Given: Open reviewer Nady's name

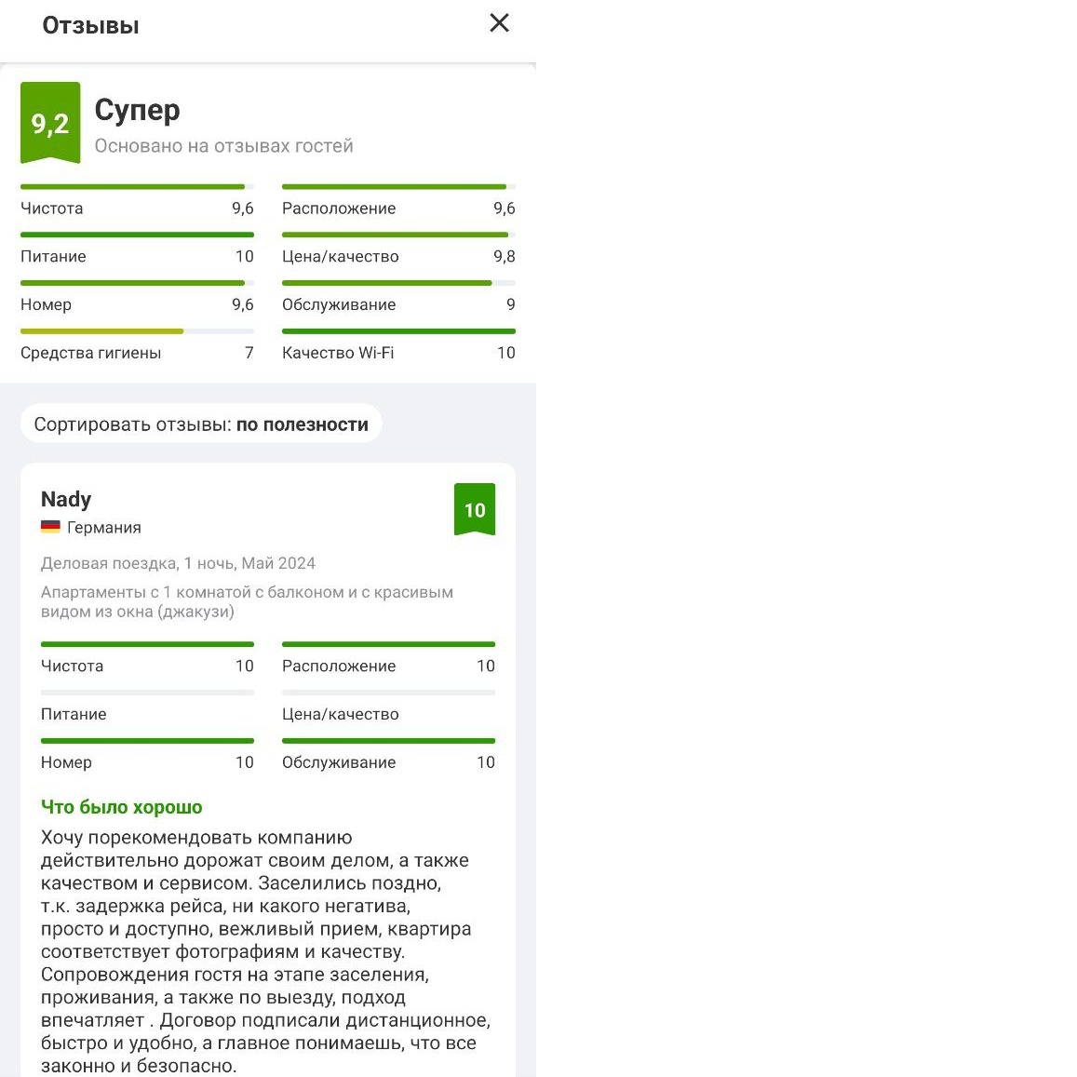Looking at the screenshot, I should [66, 500].
